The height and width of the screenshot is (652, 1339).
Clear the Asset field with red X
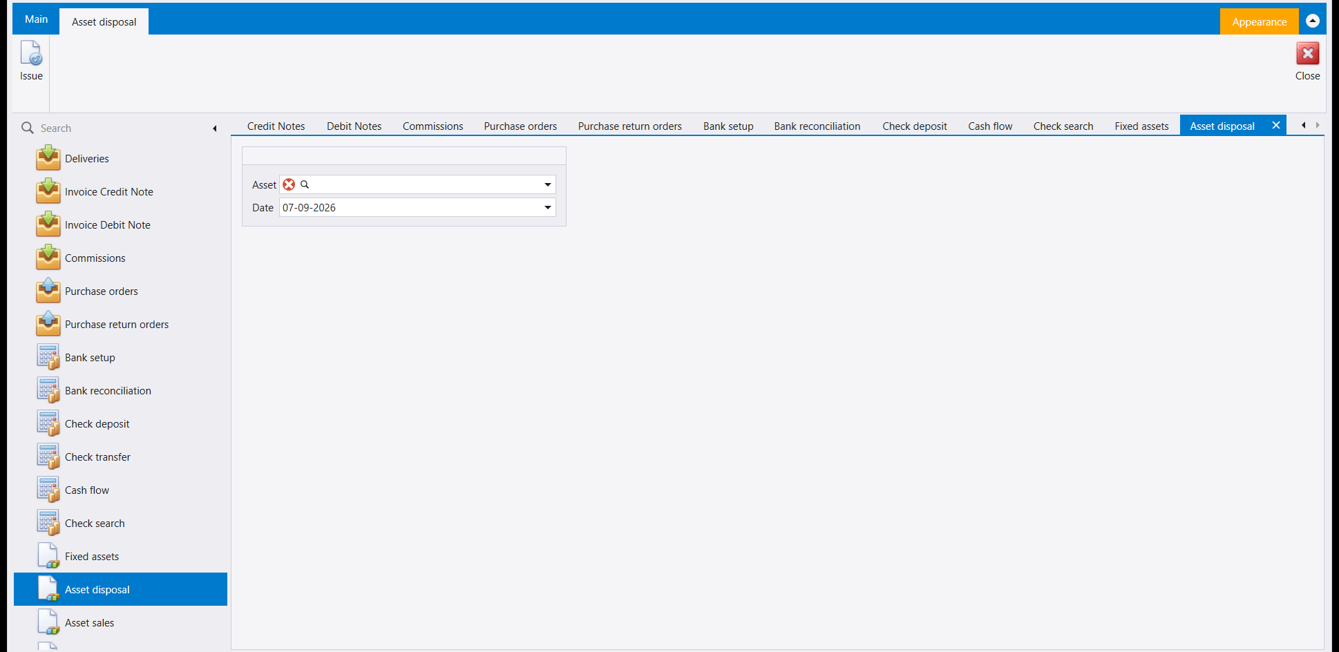289,184
